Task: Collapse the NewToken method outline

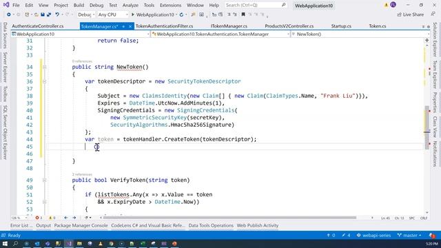Action: click(44, 67)
